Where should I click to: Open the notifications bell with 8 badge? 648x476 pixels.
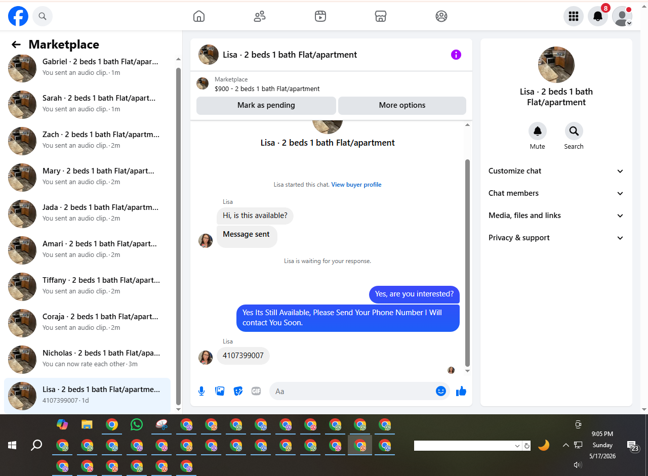598,16
